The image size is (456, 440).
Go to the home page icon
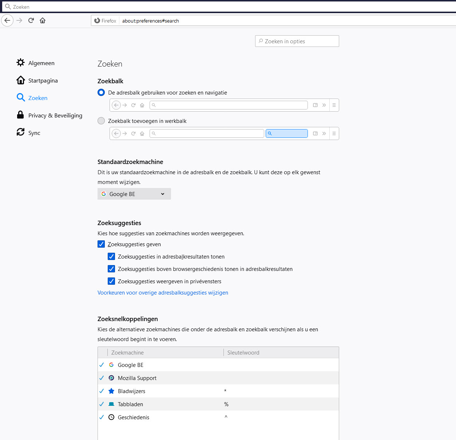[x=43, y=20]
